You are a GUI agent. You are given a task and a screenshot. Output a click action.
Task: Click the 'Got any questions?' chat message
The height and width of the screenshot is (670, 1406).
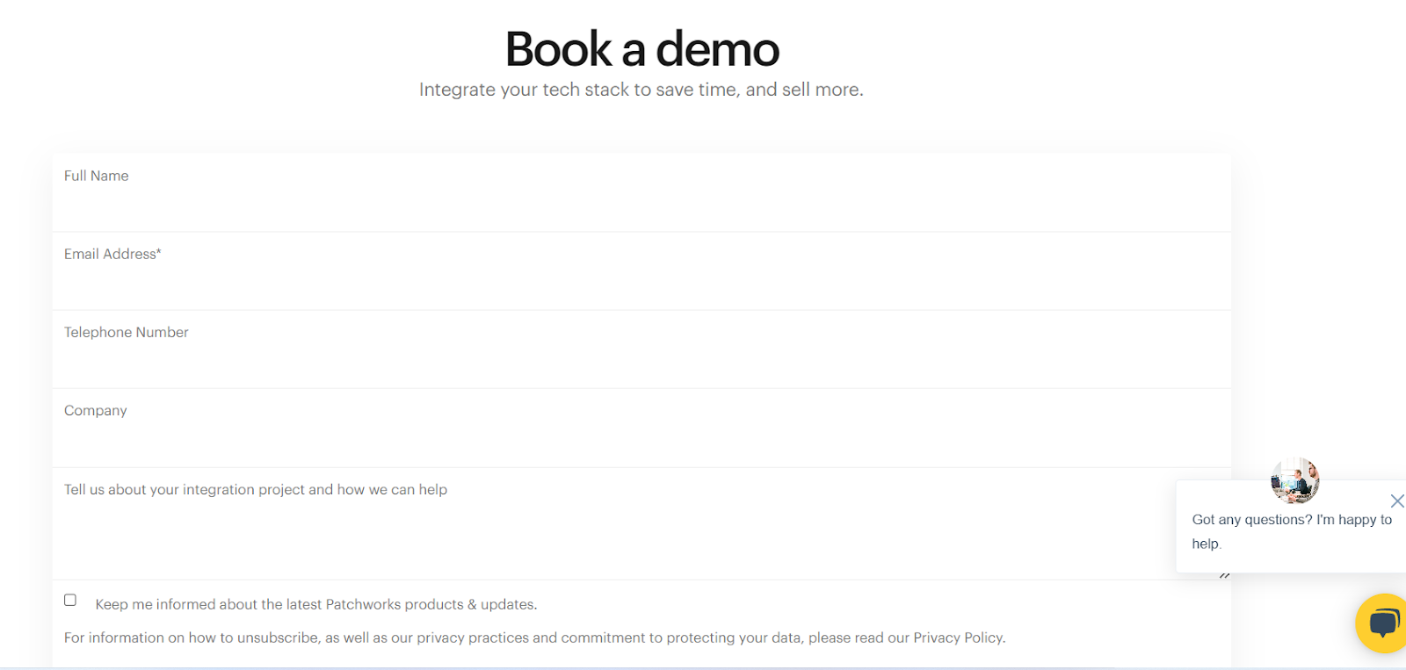(1291, 531)
